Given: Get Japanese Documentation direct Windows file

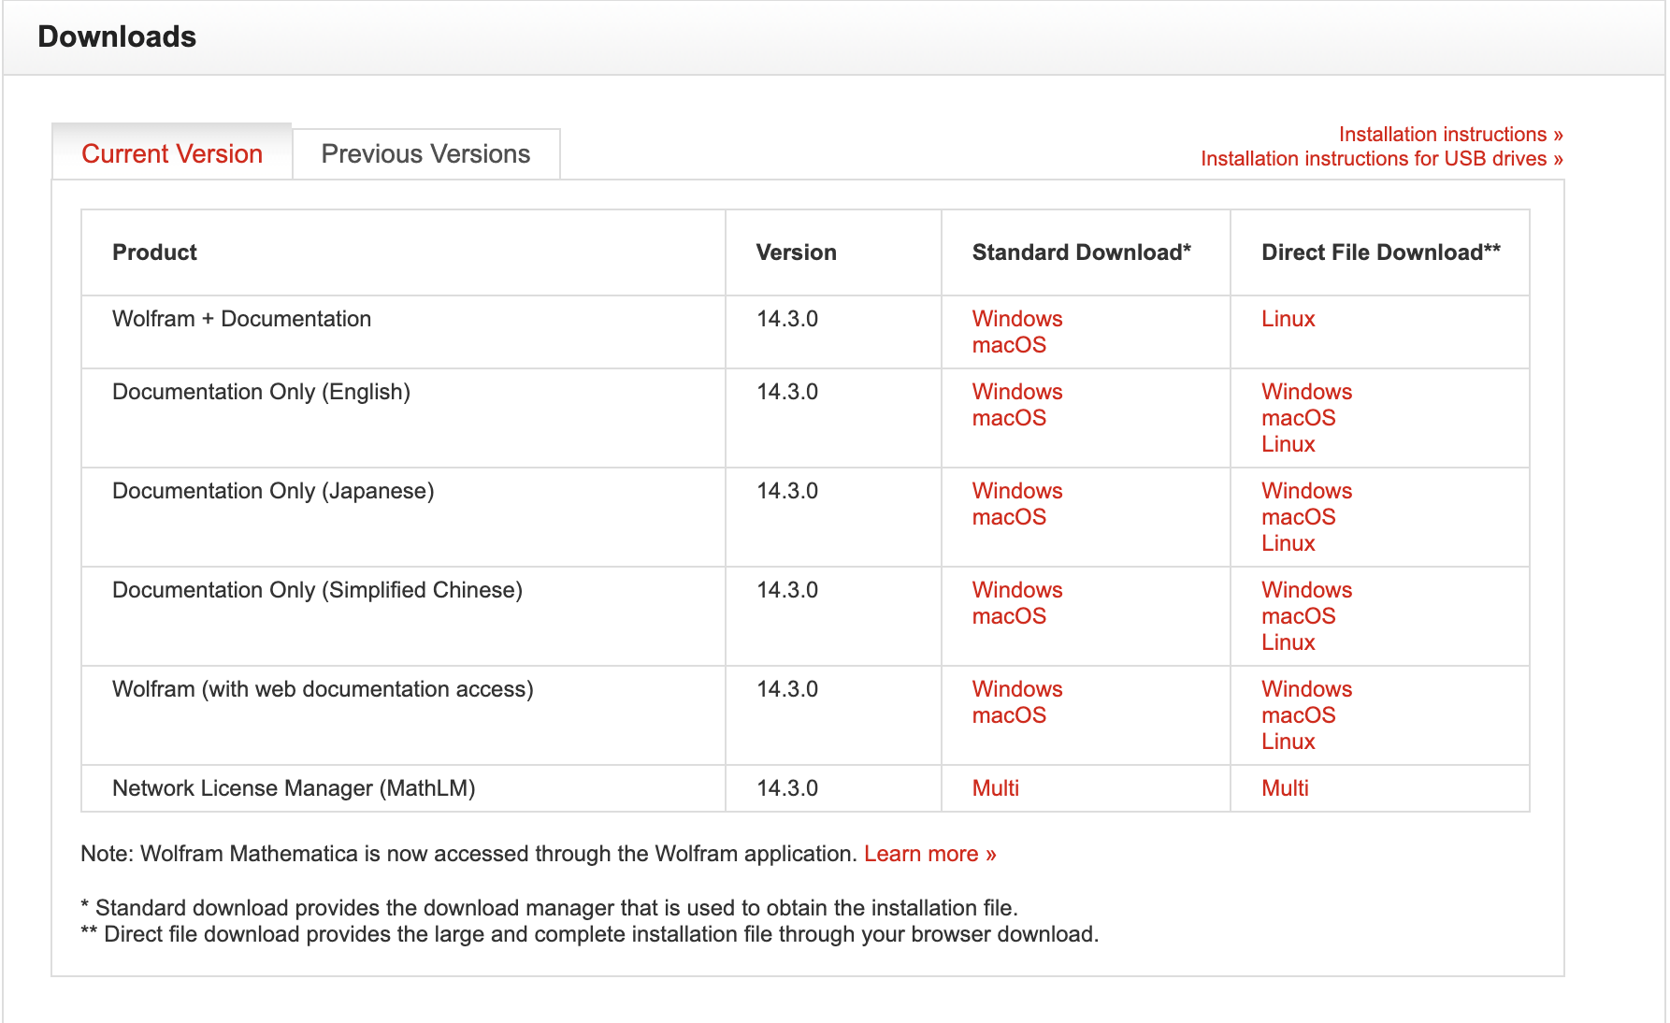Looking at the screenshot, I should [1306, 491].
